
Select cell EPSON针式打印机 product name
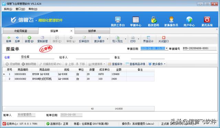(x=45, y=79)
